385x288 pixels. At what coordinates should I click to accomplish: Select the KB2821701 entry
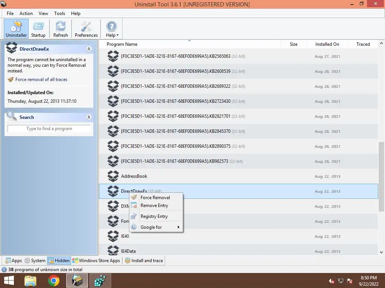[x=238, y=116]
